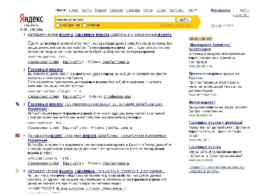Click the 'Регион: Пермь' link
Screen dimensions: 260x195
pos(222,25)
